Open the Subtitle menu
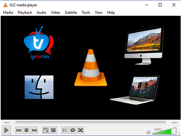182x136 pixels. pos(71,12)
